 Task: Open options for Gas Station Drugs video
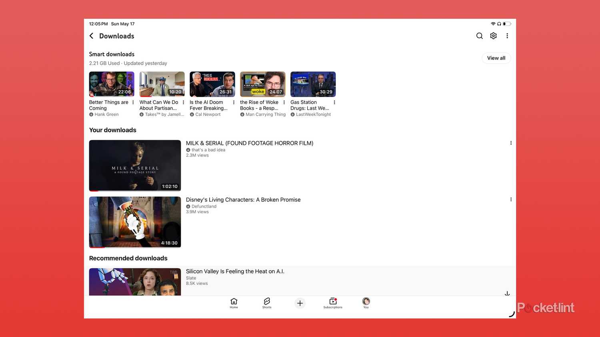pos(334,103)
